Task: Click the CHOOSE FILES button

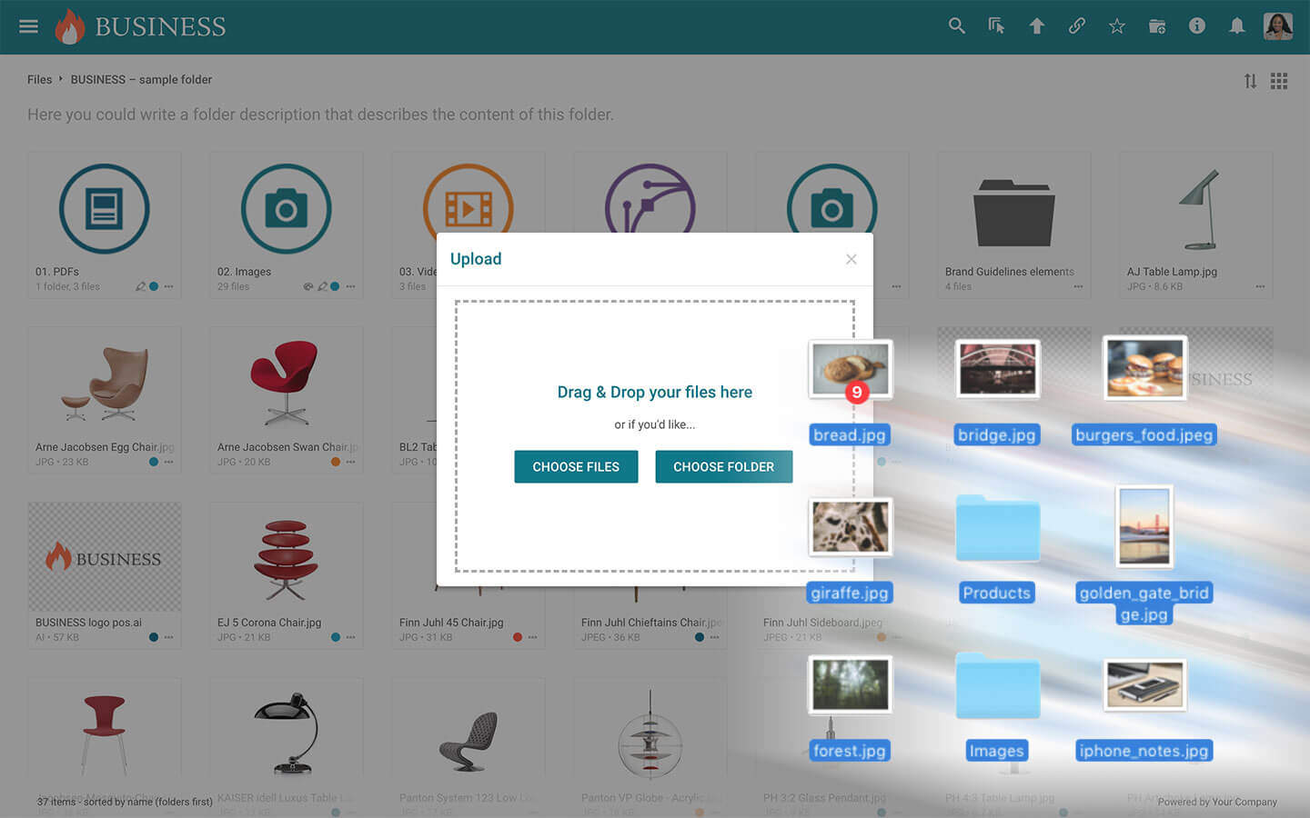Action: [x=576, y=466]
